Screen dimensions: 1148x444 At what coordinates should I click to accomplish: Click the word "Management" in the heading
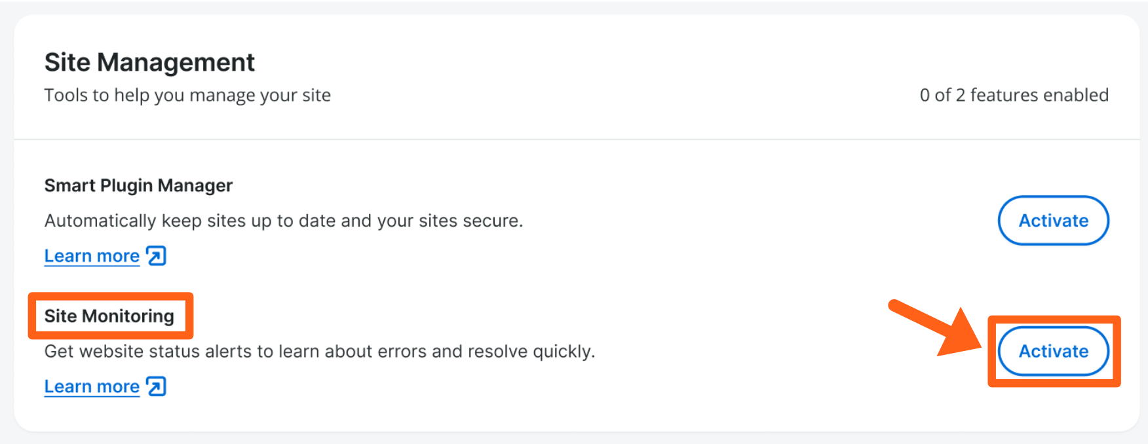176,63
